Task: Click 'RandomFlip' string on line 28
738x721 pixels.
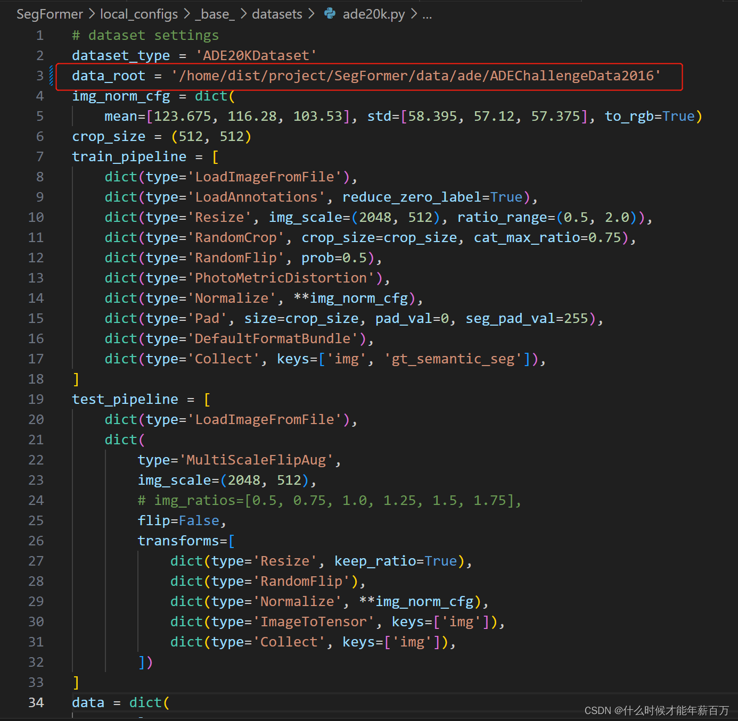Action: click(x=301, y=582)
